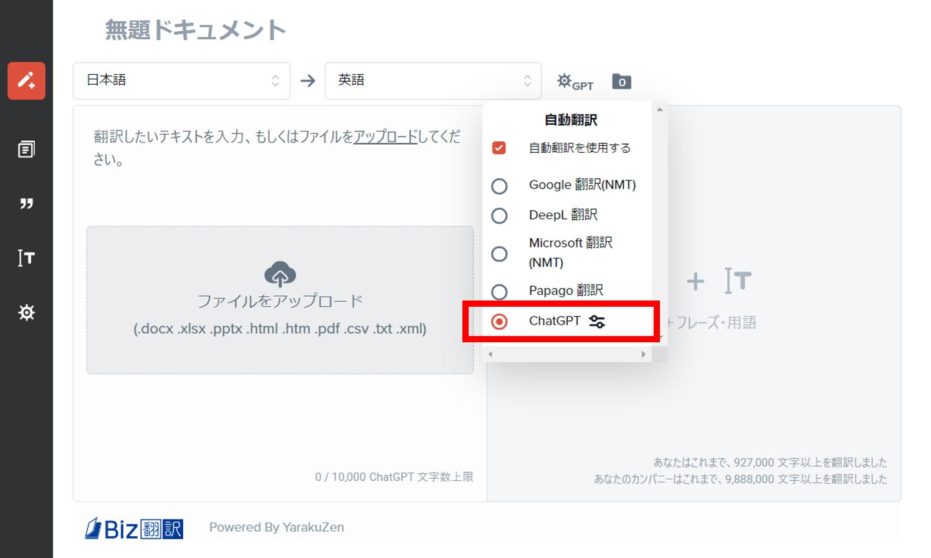Image resolution: width=931 pixels, height=558 pixels.
Task: Click the Powered By YarakuZen text
Action: tap(277, 527)
